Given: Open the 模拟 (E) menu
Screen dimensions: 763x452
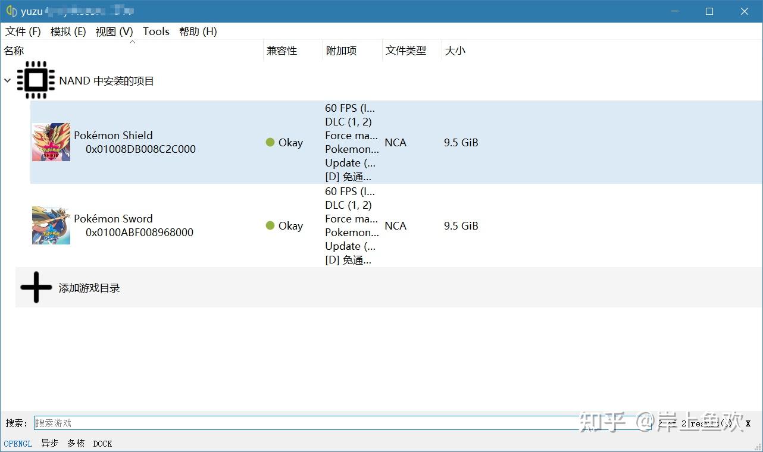Looking at the screenshot, I should click(x=68, y=32).
